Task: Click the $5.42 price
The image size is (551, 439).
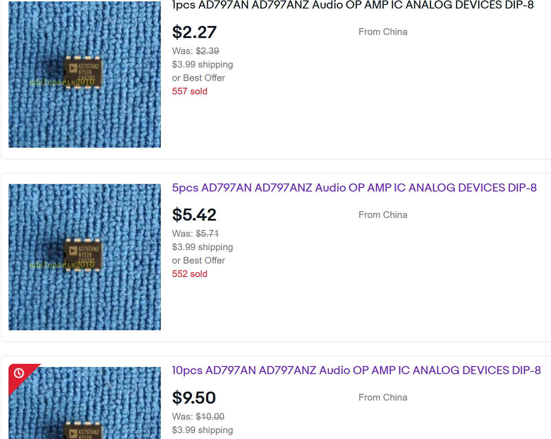Action: pos(194,215)
